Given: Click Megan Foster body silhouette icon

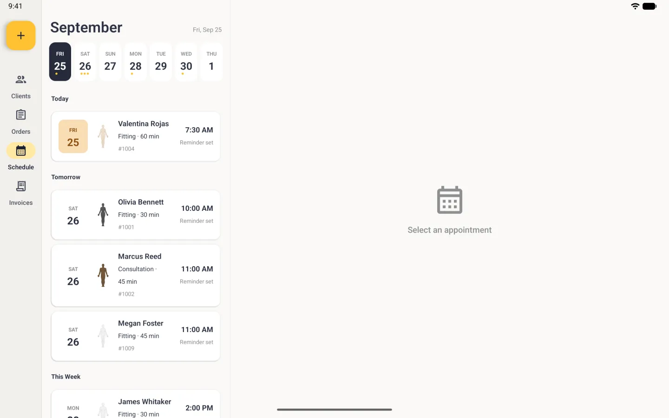Looking at the screenshot, I should coord(103,336).
